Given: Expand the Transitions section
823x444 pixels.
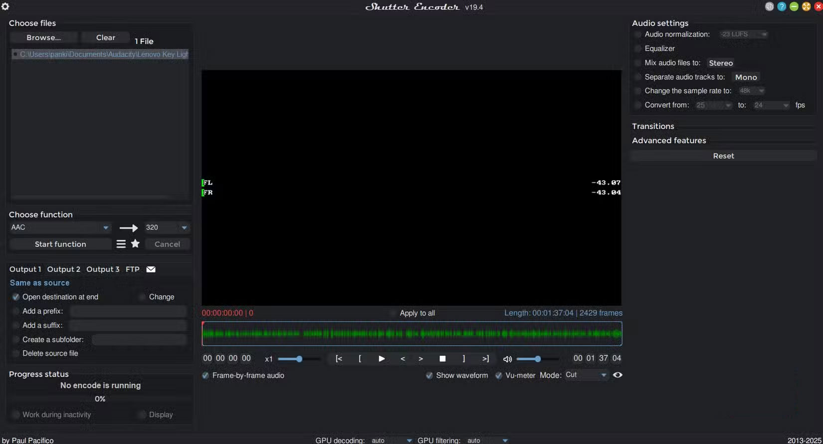Looking at the screenshot, I should (x=653, y=126).
